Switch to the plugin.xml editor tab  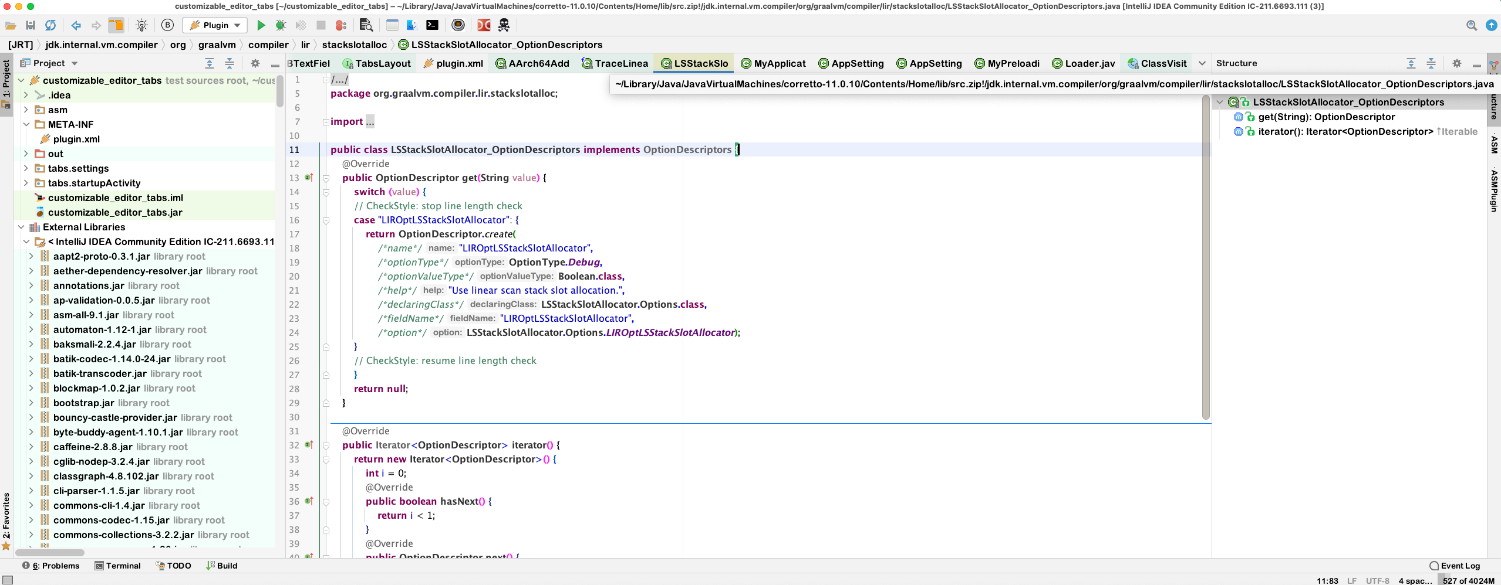coord(453,63)
